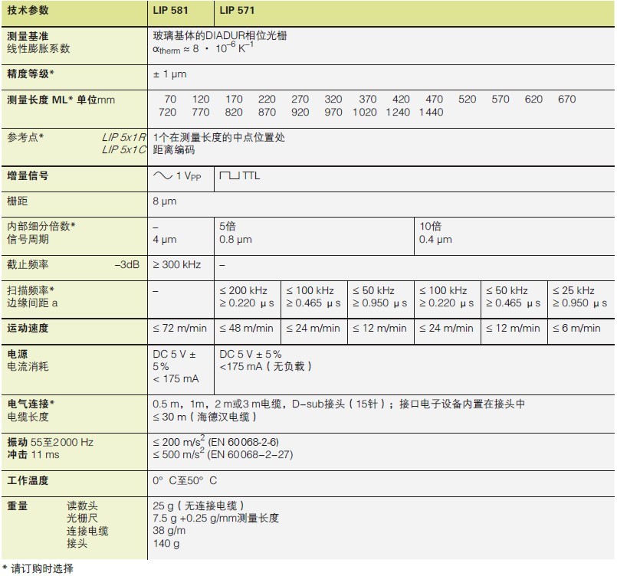This screenshot has height=576, width=617.
Task: Click the 截止频率 row label
Action: [28, 264]
